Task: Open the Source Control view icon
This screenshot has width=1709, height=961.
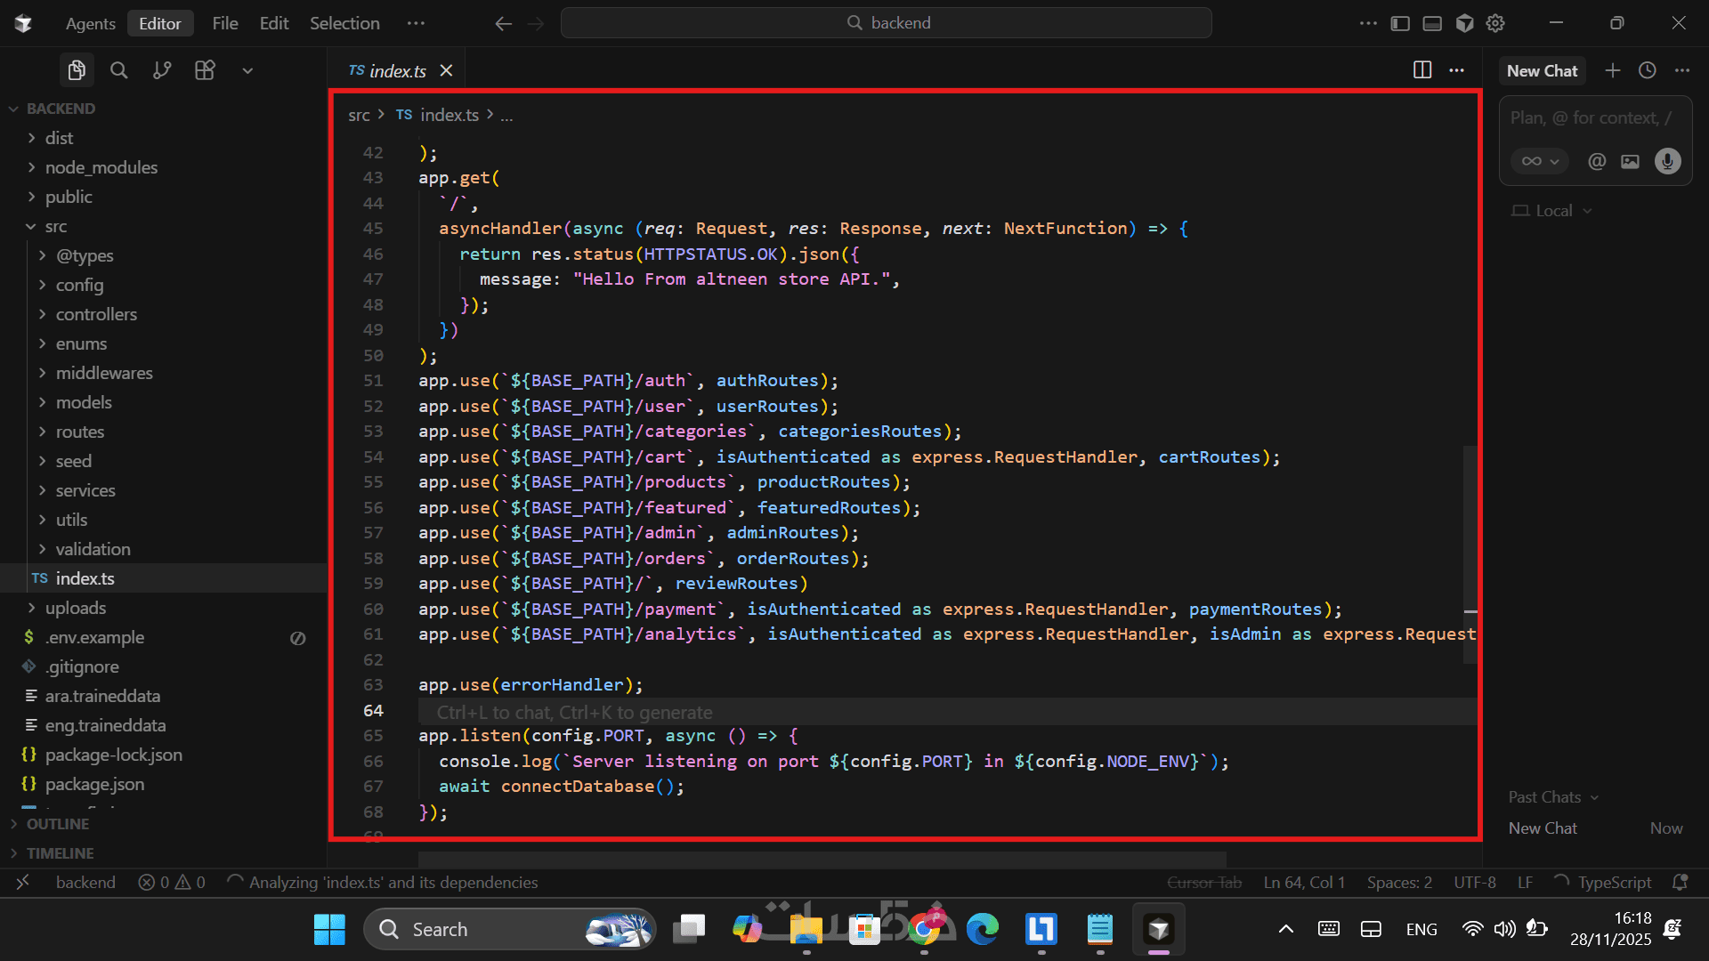Action: [x=162, y=70]
